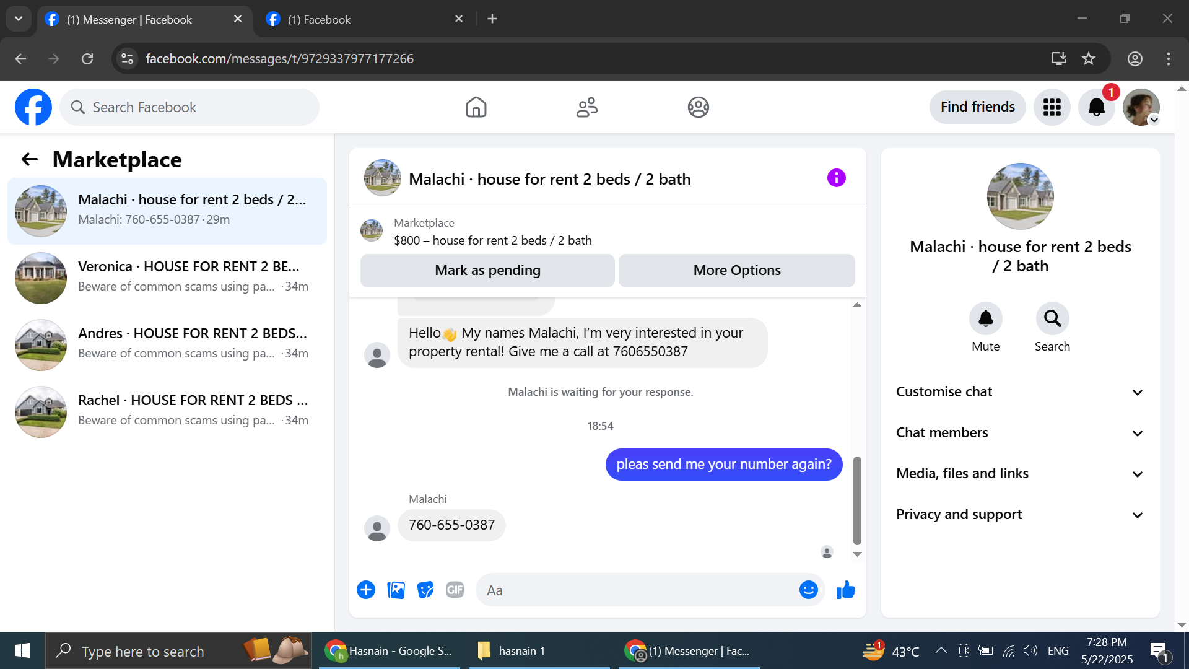Open the Groups icon in top navigation
The height and width of the screenshot is (669, 1189).
tap(698, 107)
